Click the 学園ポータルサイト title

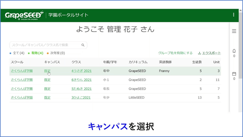(68, 15)
